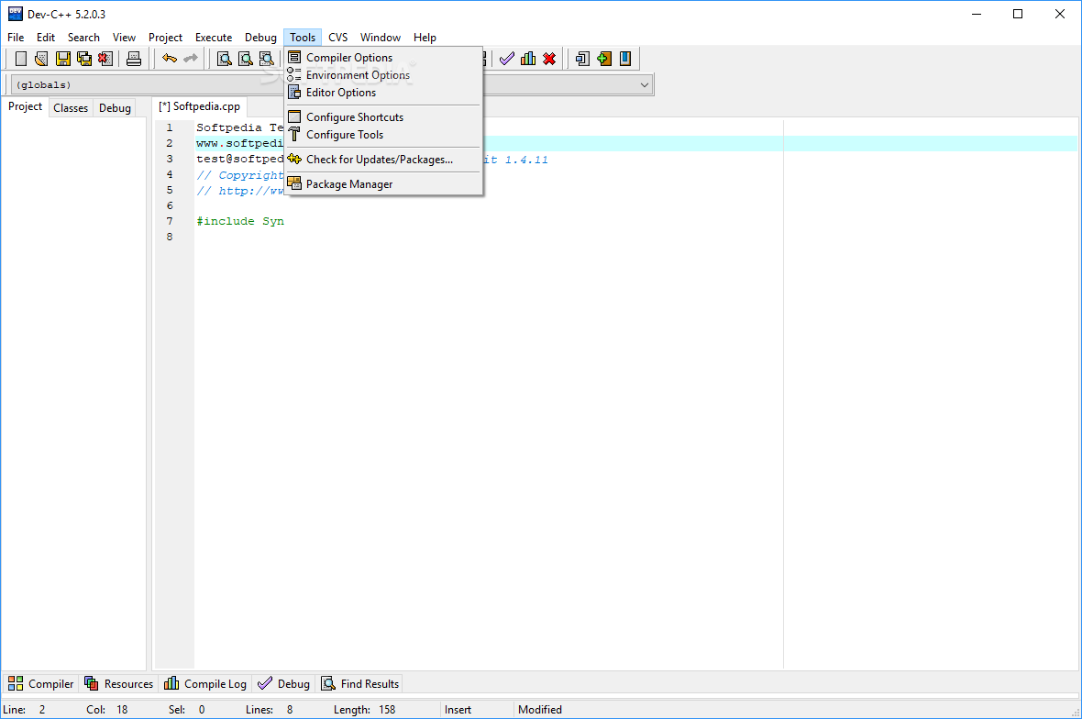Open the Debug bottom panel tab

pyautogui.click(x=283, y=684)
